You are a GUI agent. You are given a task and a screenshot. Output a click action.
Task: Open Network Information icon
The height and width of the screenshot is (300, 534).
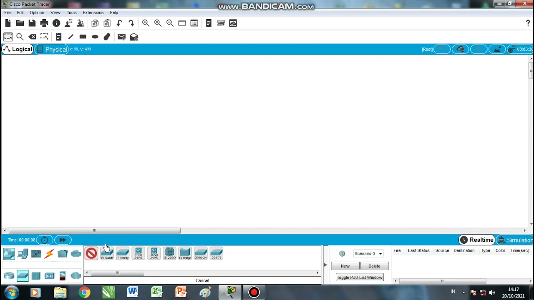(x=56, y=23)
